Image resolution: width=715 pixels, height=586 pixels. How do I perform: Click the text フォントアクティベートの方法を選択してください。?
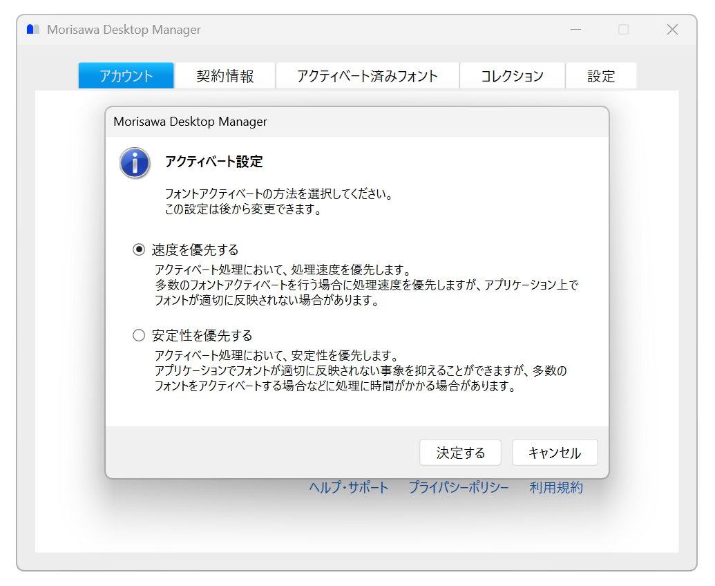tap(279, 193)
